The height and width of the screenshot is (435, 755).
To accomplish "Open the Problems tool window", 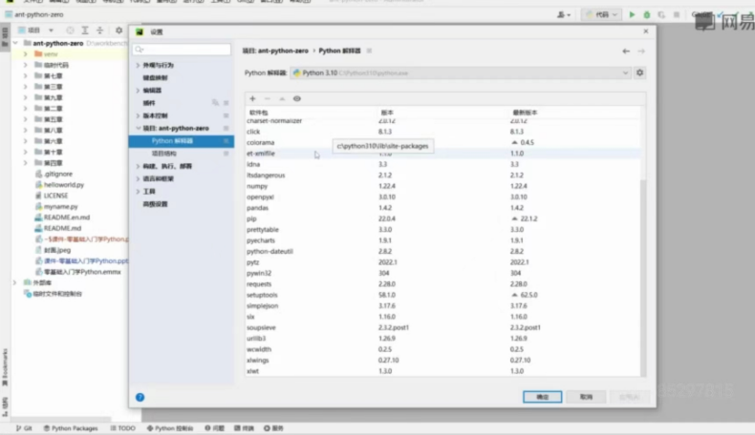I will (214, 427).
